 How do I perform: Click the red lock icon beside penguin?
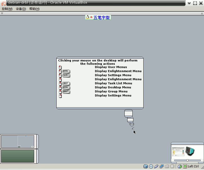click(91, 17)
